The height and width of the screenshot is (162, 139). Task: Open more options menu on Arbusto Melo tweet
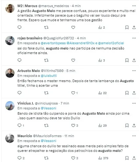pos(134,71)
